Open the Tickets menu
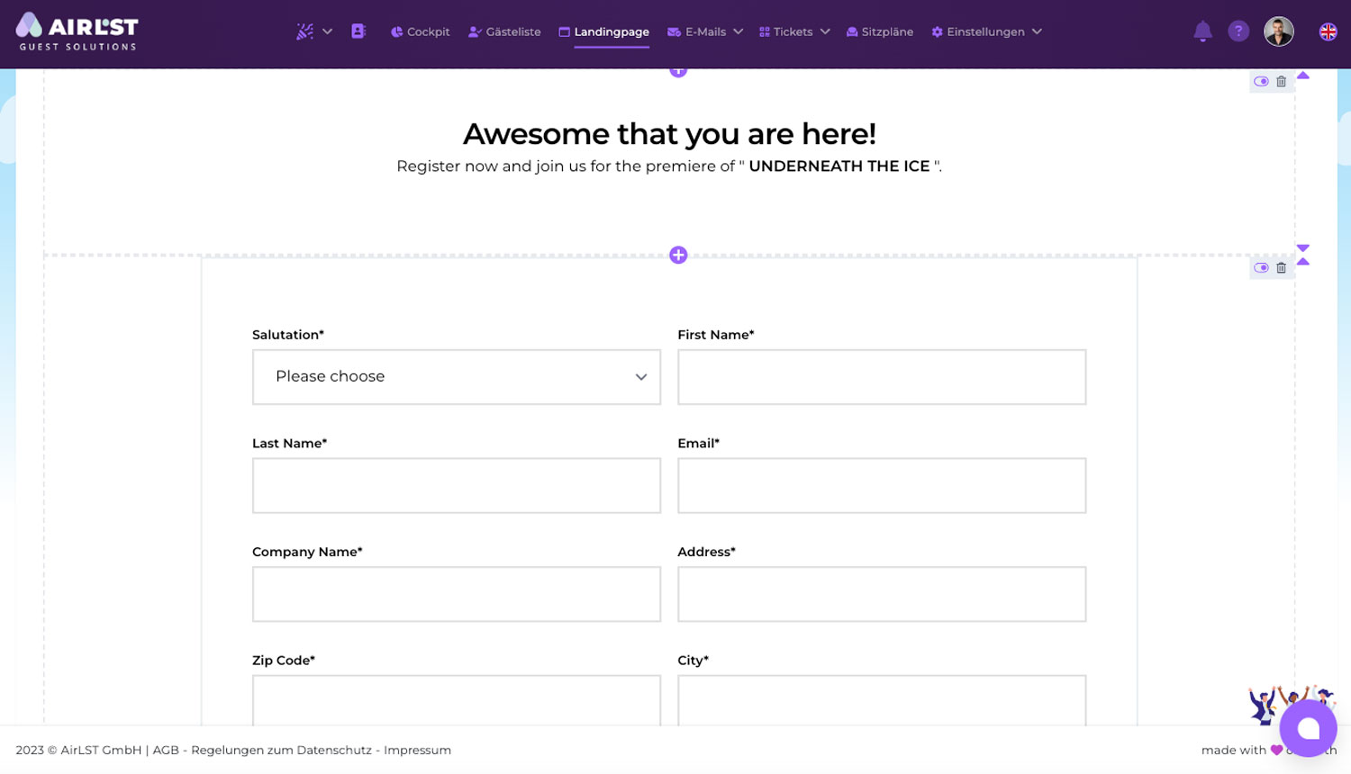 (785, 31)
